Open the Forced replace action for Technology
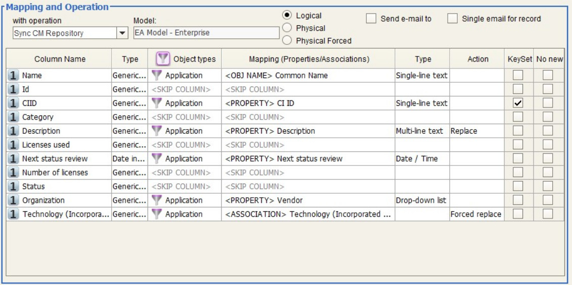 tap(476, 214)
